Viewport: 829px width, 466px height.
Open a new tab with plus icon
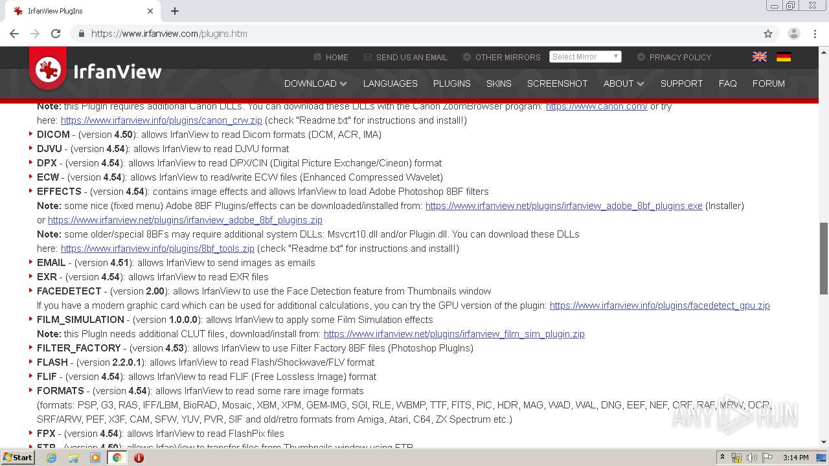click(x=175, y=11)
